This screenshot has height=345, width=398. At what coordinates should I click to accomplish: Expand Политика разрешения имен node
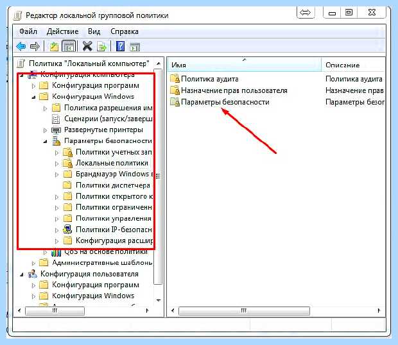pyautogui.click(x=45, y=108)
